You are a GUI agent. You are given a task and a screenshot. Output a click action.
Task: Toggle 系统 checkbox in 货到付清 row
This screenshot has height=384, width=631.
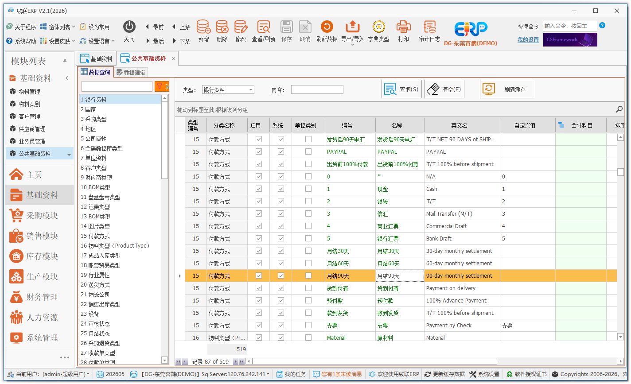coord(280,288)
